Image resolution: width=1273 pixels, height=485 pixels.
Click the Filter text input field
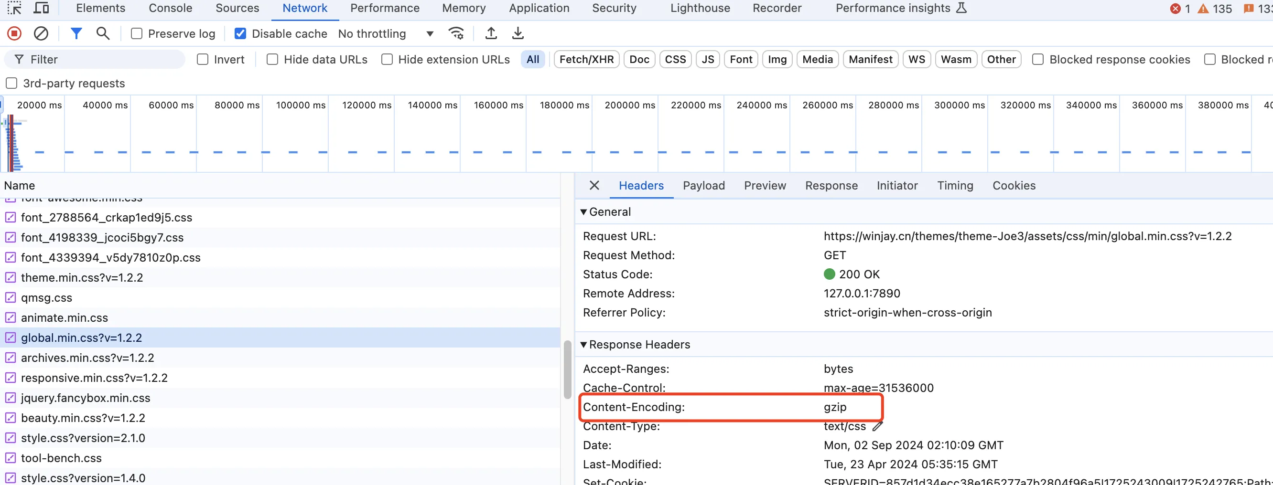pyautogui.click(x=95, y=59)
